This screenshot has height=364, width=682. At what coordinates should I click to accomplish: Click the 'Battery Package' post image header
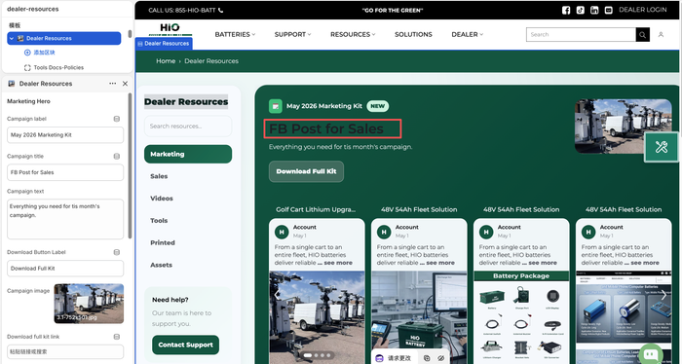(521, 275)
